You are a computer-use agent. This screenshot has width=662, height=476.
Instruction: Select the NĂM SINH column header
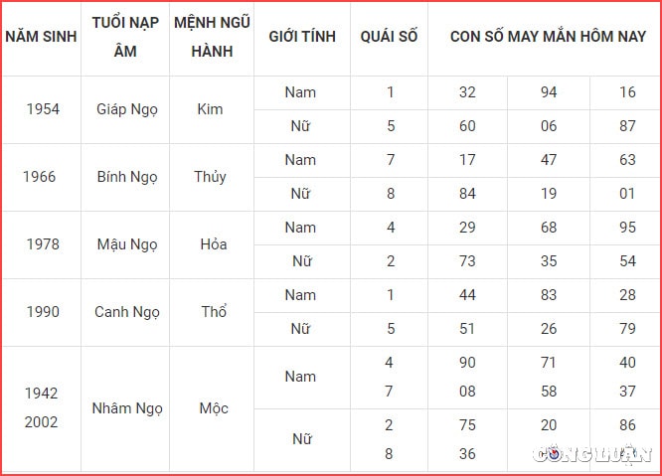point(41,37)
